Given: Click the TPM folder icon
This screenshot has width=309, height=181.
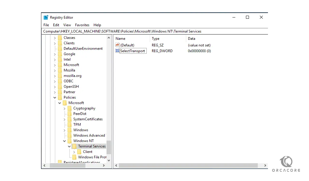Looking at the screenshot, I should coord(70,125).
